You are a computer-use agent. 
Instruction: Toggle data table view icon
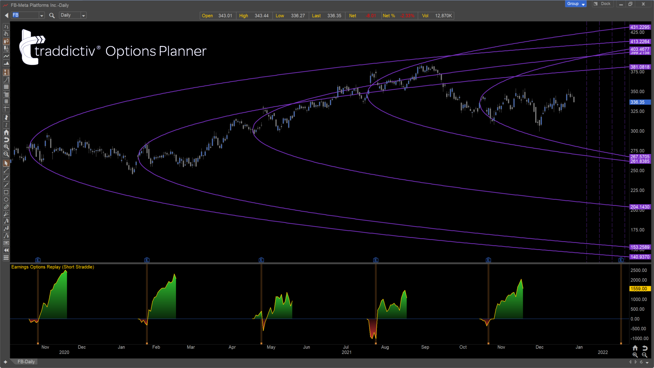(6, 94)
